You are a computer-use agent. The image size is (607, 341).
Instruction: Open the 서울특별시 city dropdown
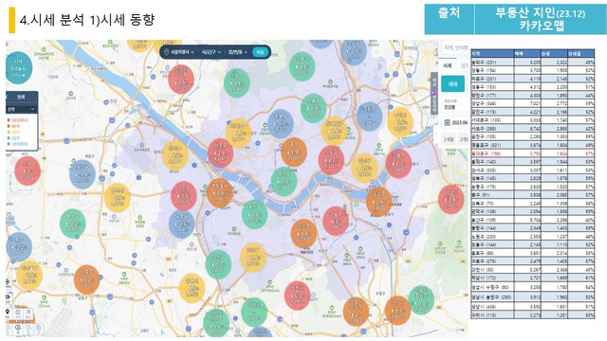click(183, 52)
